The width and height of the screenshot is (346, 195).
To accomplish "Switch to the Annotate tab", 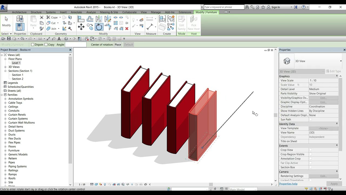I will (76, 12).
